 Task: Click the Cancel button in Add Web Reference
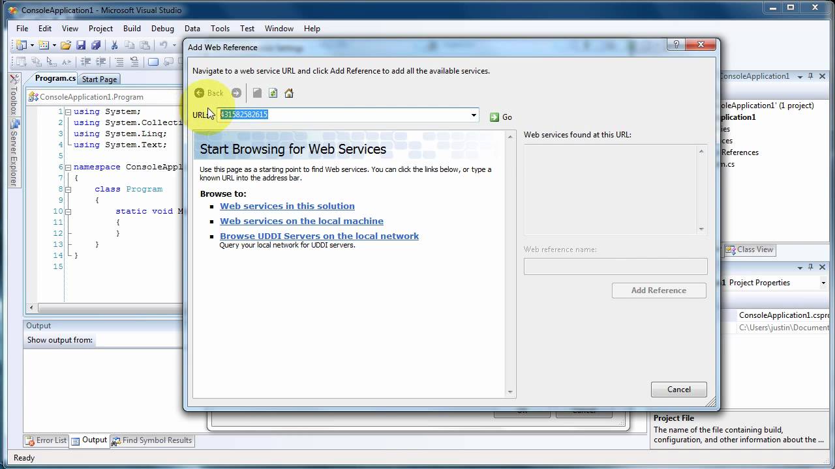pyautogui.click(x=678, y=390)
